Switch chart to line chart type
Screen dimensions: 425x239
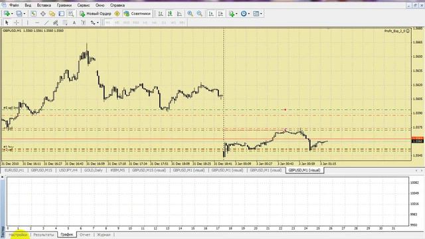(x=179, y=13)
